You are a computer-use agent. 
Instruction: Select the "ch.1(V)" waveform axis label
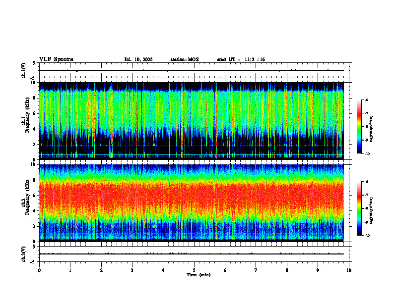[24, 70]
